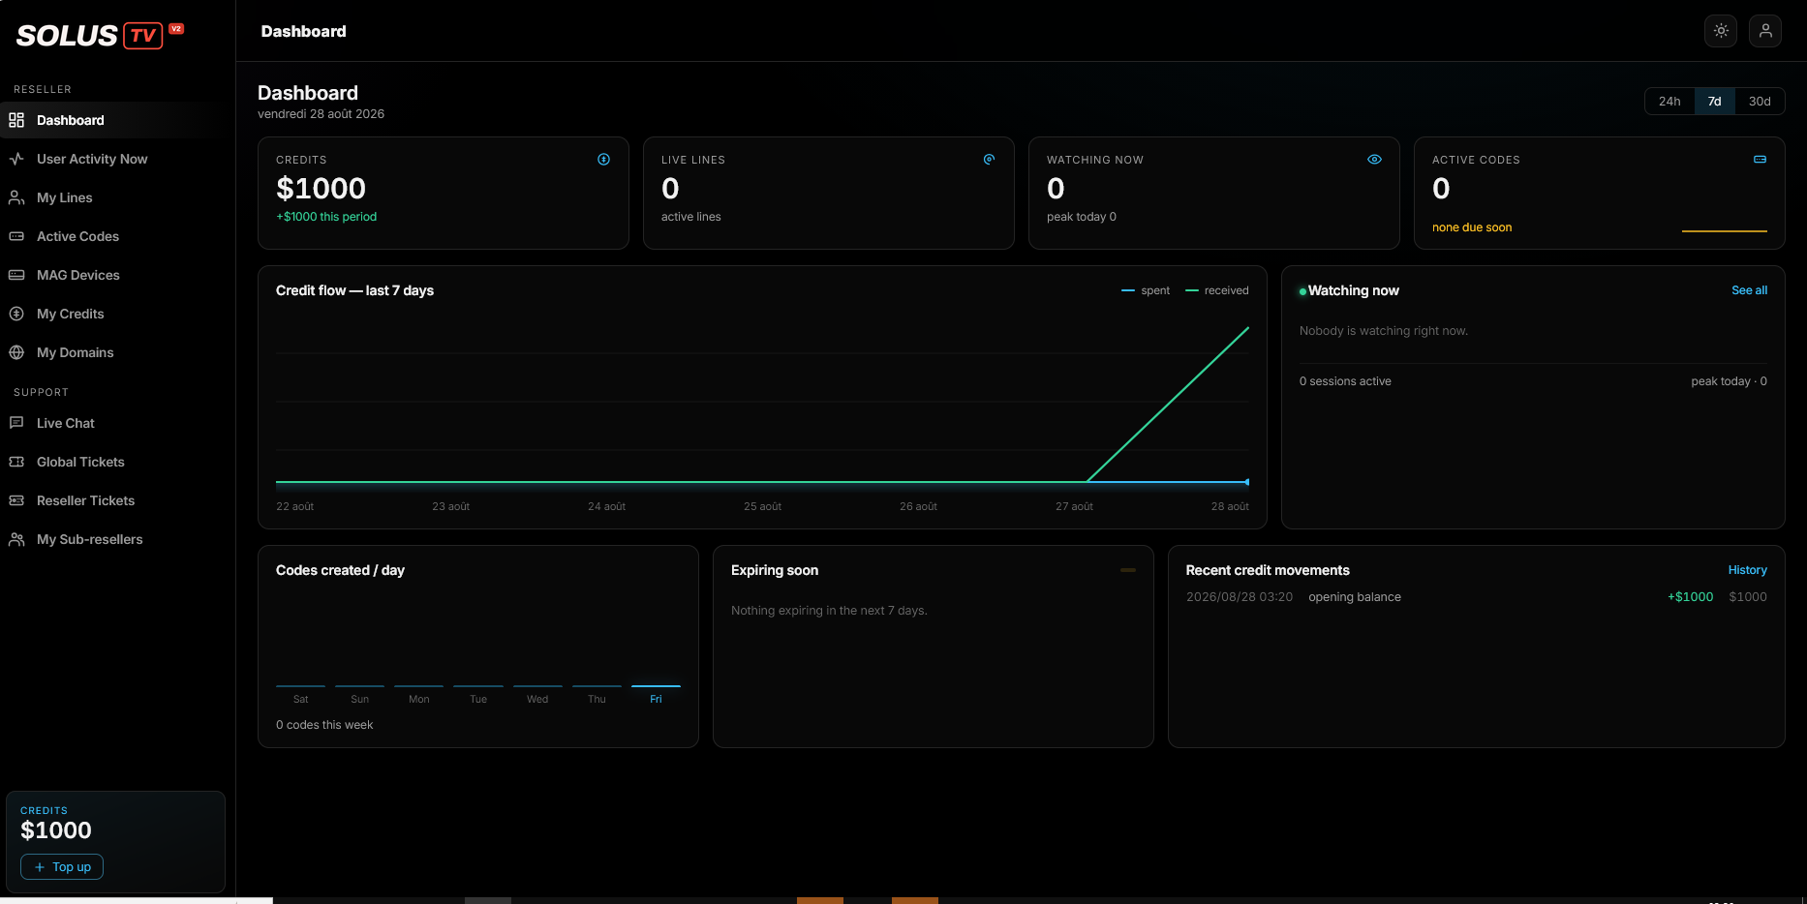Click the yellow progress bar on Active Codes
Viewport: 1807px width, 904px height.
[x=1725, y=230]
